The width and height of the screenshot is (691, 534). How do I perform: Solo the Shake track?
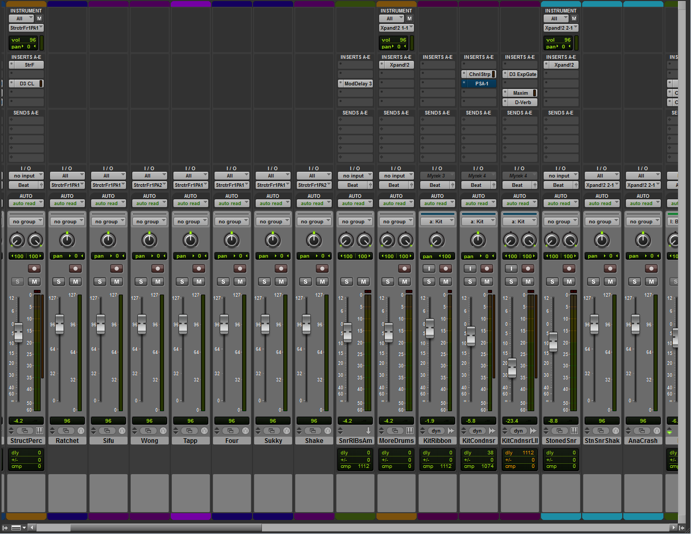(x=305, y=282)
